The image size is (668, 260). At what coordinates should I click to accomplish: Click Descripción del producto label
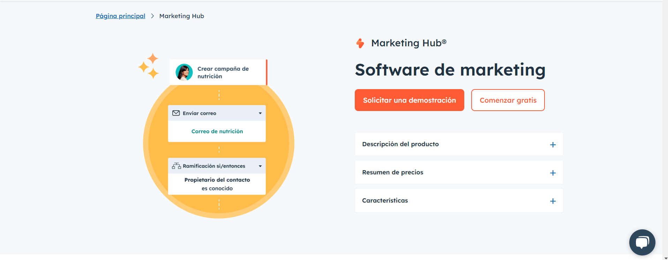(x=400, y=144)
